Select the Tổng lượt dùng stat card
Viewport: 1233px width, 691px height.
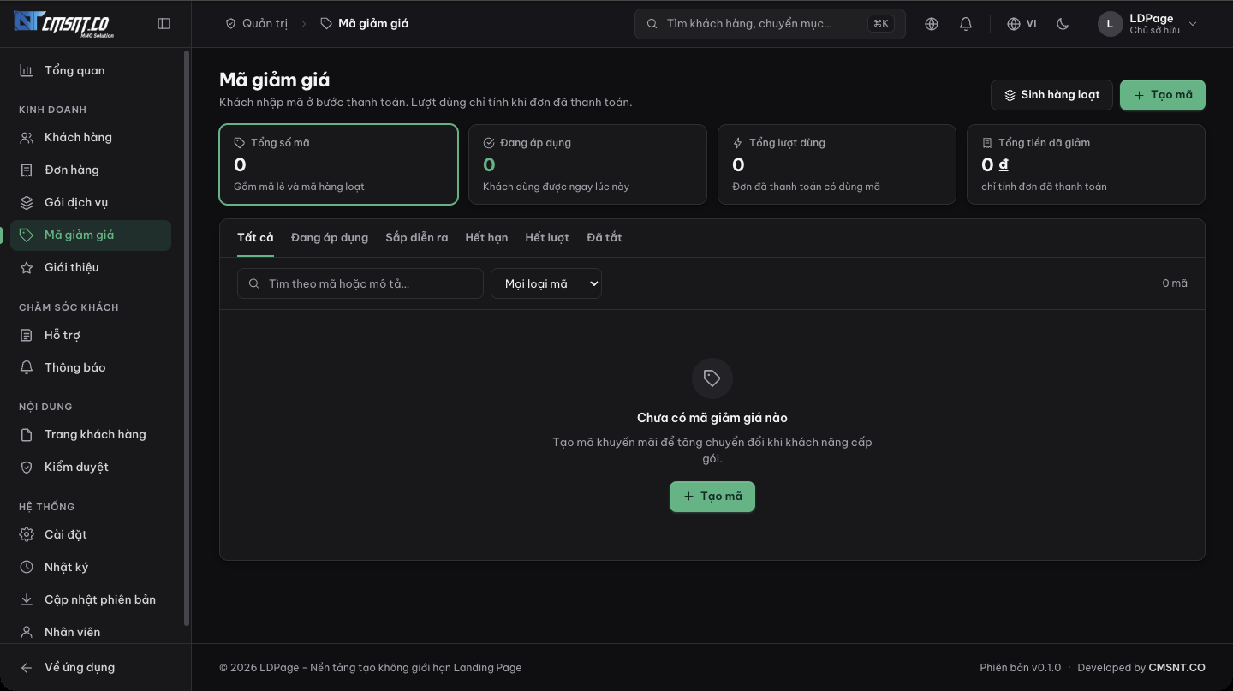[837, 164]
